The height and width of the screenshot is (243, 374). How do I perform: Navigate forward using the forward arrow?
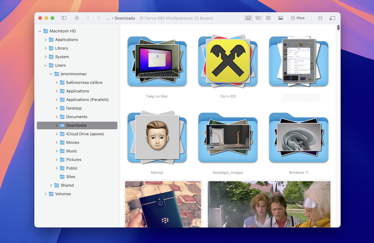[99, 18]
